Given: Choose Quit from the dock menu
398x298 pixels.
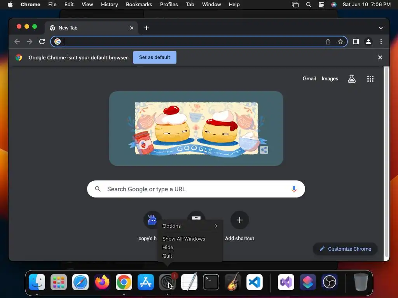Looking at the screenshot, I should (190, 256).
